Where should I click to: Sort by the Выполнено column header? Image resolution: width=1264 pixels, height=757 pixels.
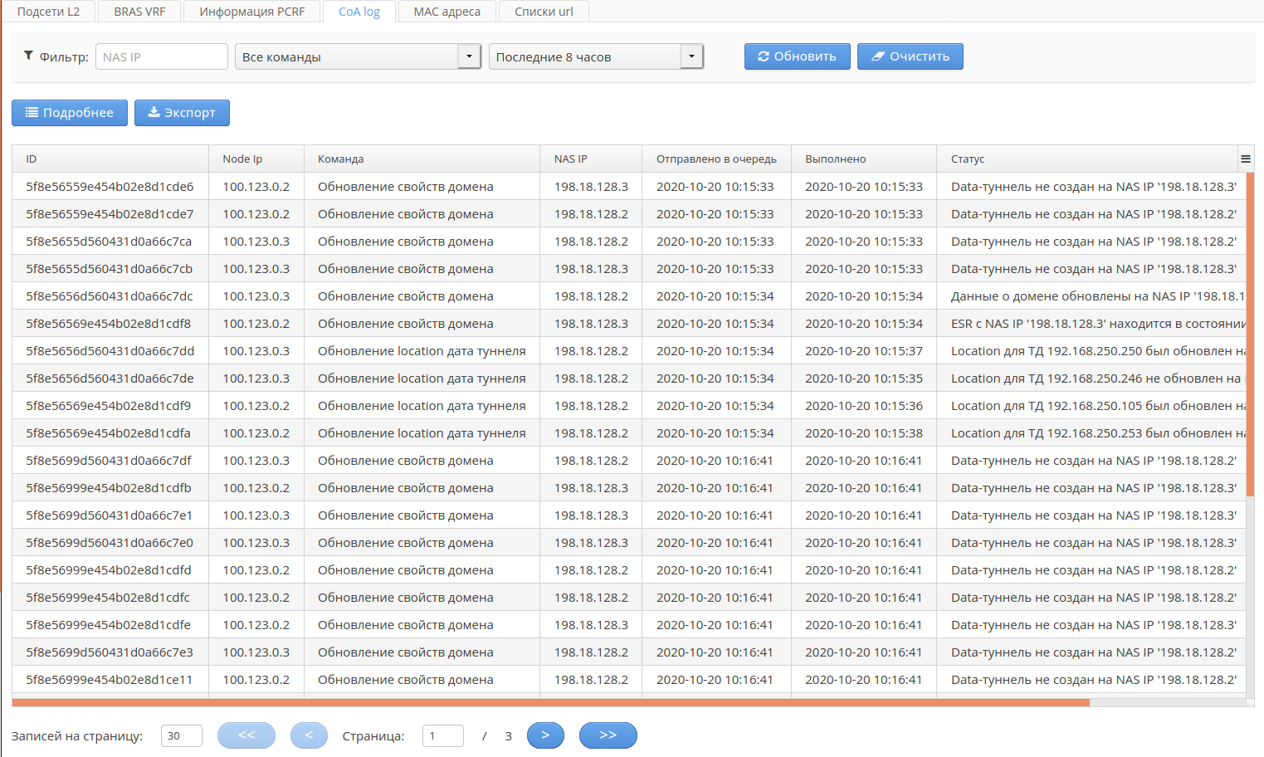coord(835,159)
